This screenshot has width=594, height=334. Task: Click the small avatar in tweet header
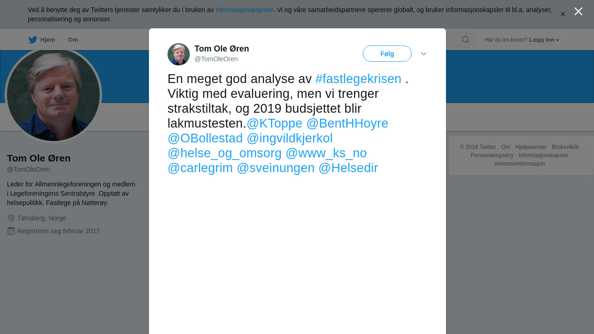coord(179,54)
